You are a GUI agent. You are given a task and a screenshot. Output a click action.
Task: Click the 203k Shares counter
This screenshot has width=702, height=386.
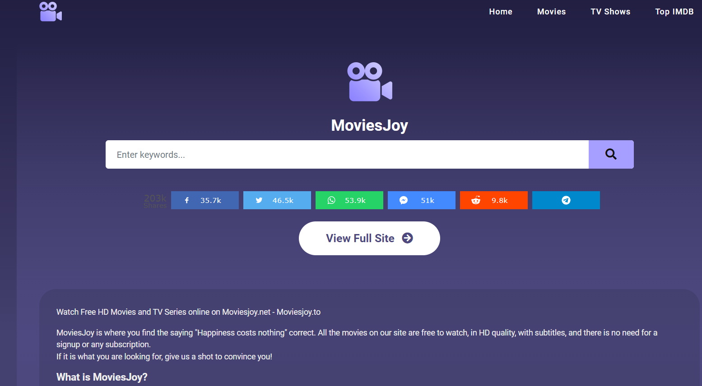(155, 201)
